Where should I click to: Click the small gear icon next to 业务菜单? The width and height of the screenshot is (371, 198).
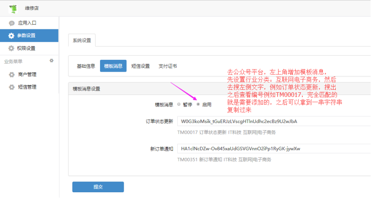click(x=52, y=61)
